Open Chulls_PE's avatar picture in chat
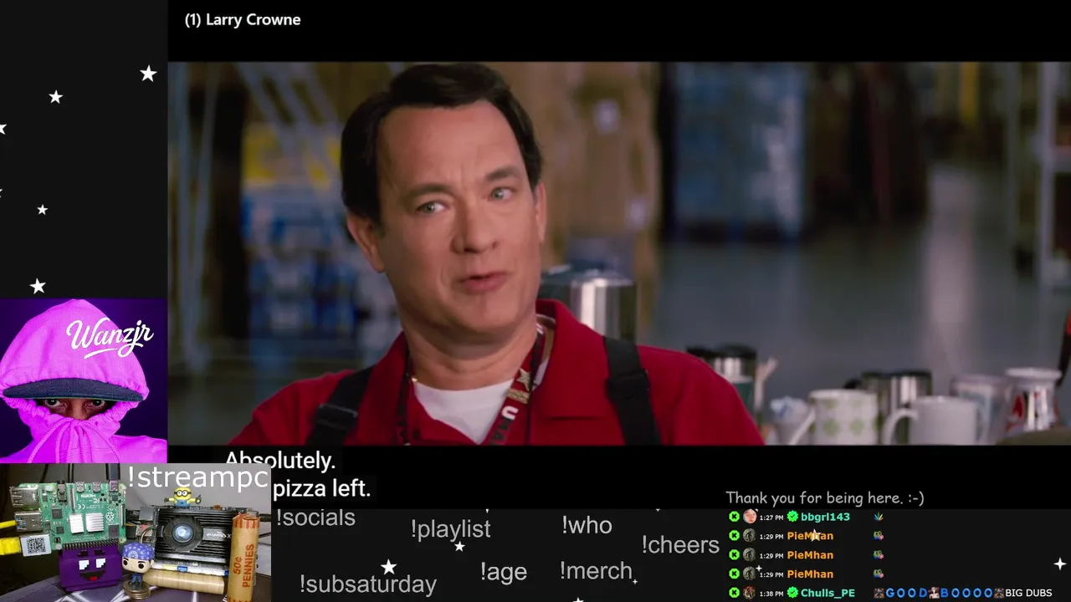The image size is (1071, 602). [x=750, y=593]
